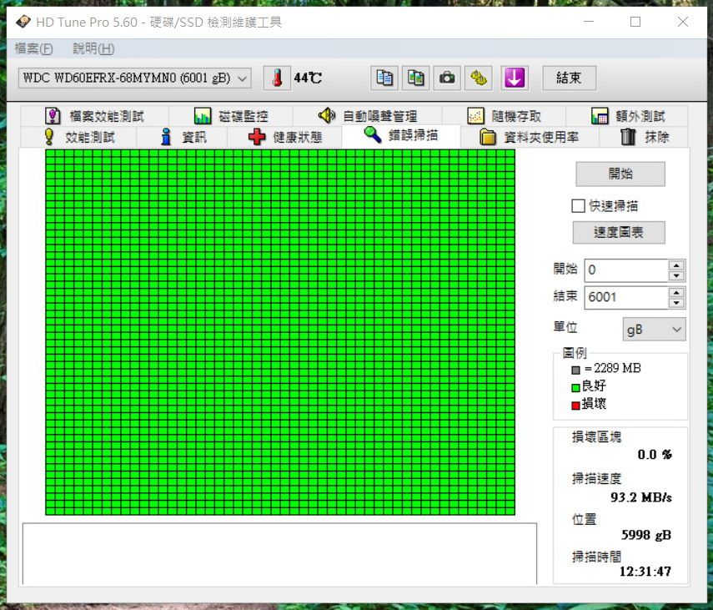Open the 檔案(F) menu
Screen dimensions: 713x610
point(33,48)
